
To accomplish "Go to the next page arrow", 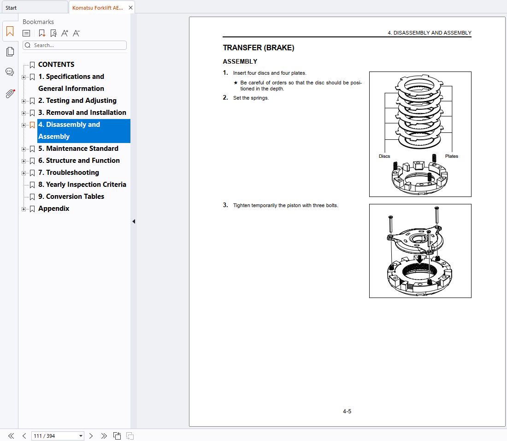I will pos(91,436).
